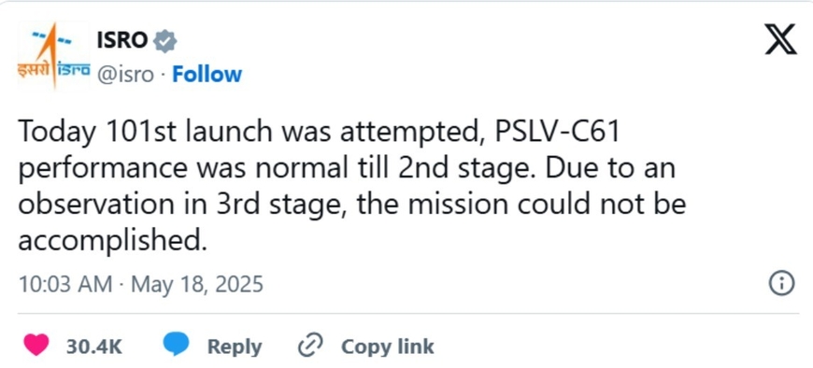813x368 pixels.
Task: Open the Twitter info circle icon
Action: click(x=781, y=284)
